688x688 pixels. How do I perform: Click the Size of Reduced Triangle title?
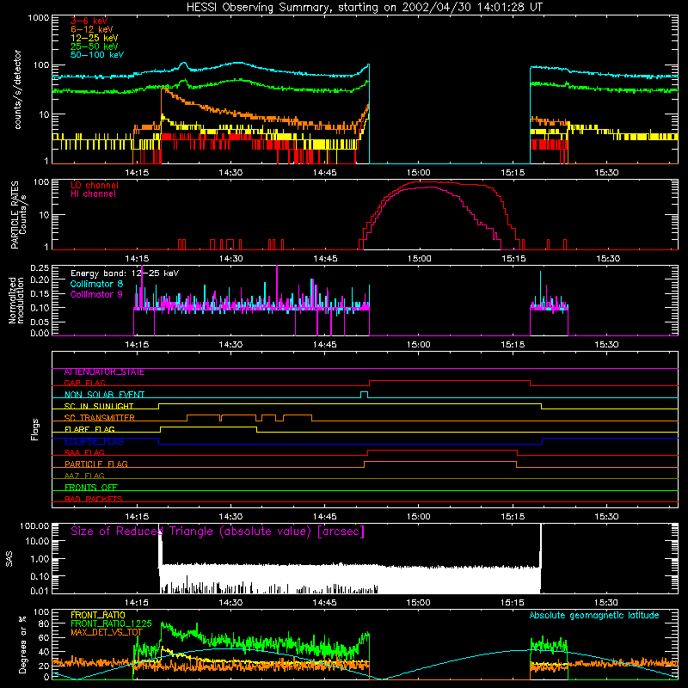coord(218,531)
